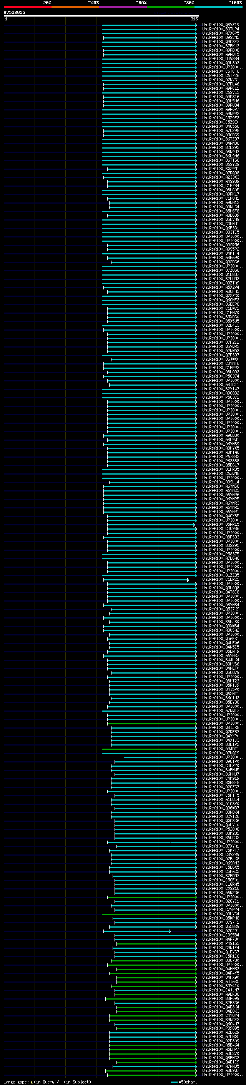This screenshot has height=1085, width=246.
Task: Select hit label UniRef100_Q1ZZQ5
Action: click(221, 575)
